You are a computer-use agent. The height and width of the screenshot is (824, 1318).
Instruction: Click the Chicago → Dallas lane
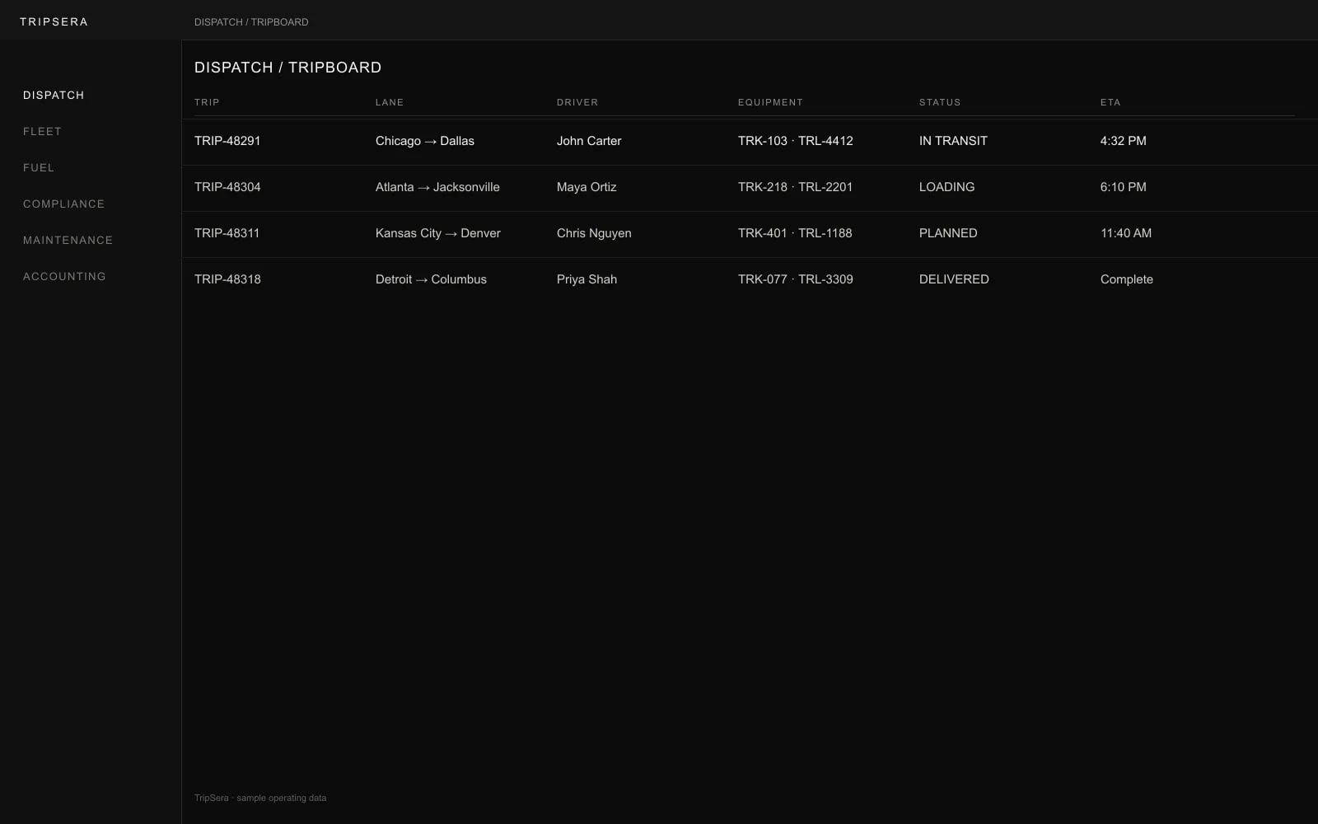click(425, 141)
